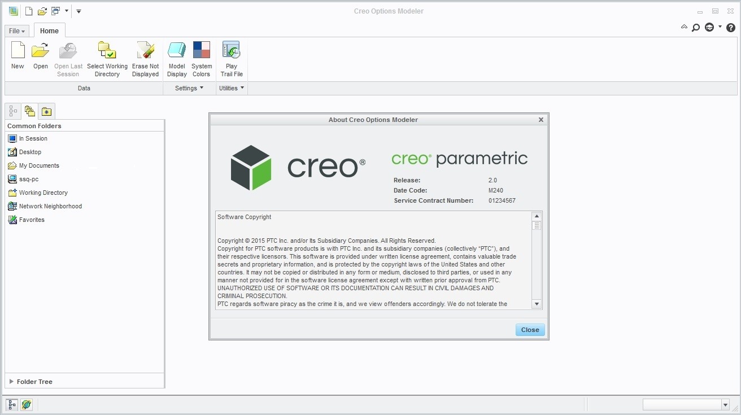Click the quick access Windows switch icon
Image resolution: width=741 pixels, height=415 pixels.
point(56,11)
